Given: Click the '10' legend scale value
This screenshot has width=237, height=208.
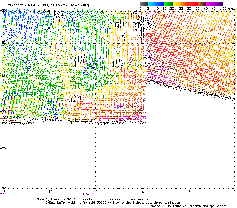Looking at the screenshot, I should [157, 8].
